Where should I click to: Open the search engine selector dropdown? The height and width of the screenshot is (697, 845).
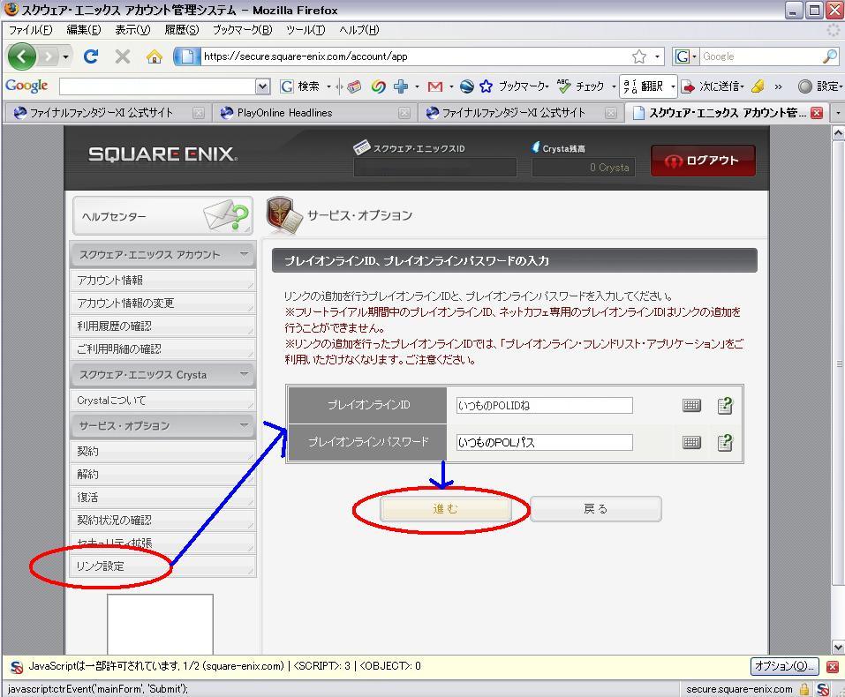[686, 56]
